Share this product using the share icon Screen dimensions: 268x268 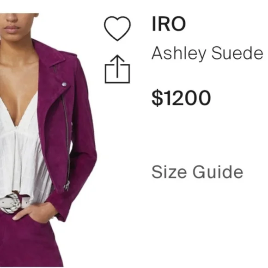(x=117, y=69)
